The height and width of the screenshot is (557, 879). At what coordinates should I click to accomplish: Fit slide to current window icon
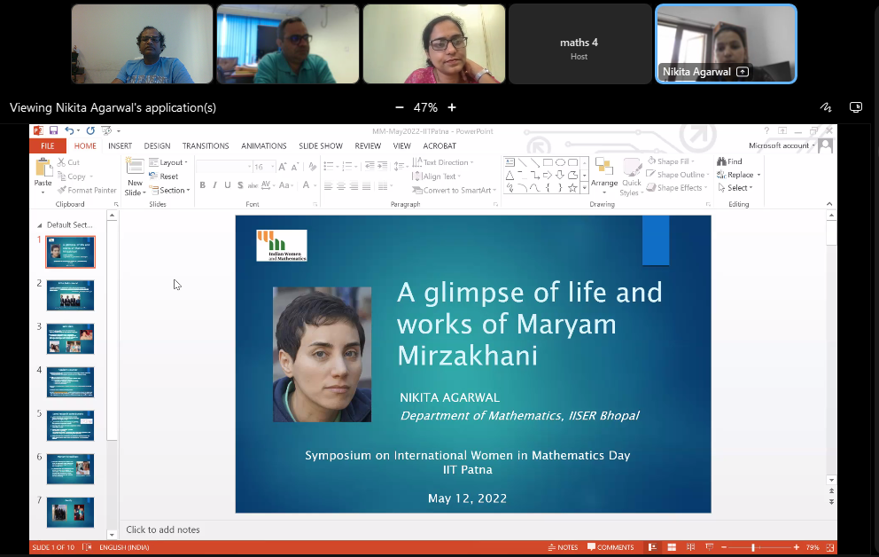pyautogui.click(x=828, y=547)
